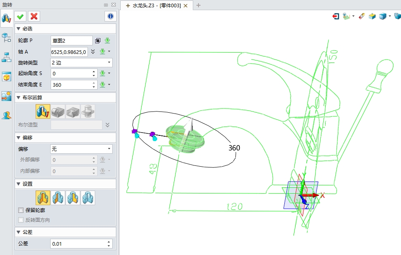This screenshot has height=255, width=401.
Task: Cancel the revolve with the red X
Action: click(x=34, y=16)
